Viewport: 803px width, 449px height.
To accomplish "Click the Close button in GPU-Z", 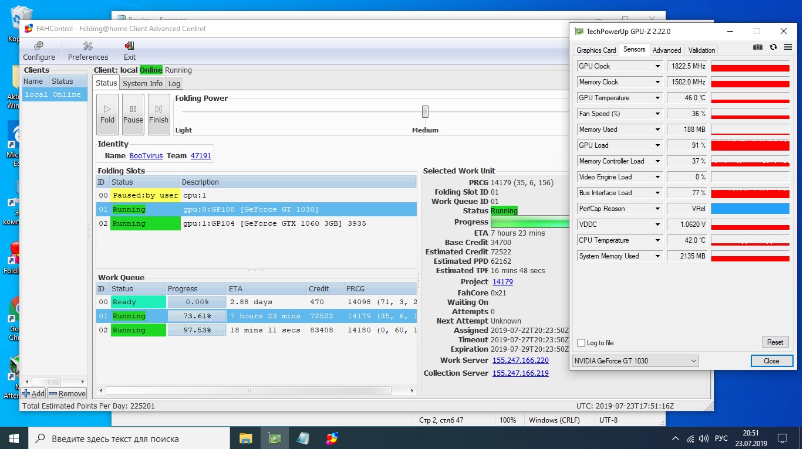I will [x=771, y=361].
